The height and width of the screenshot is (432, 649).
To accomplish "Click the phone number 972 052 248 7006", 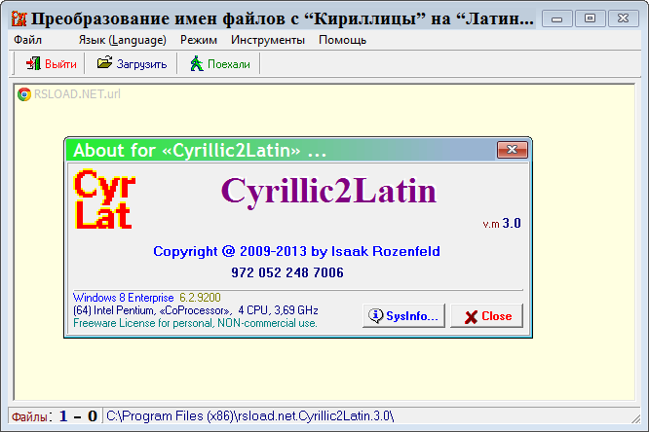I will point(287,272).
